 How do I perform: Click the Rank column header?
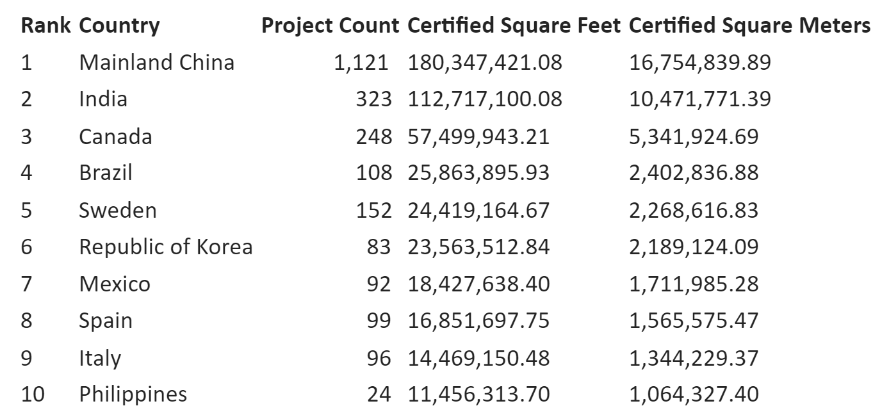coord(47,26)
